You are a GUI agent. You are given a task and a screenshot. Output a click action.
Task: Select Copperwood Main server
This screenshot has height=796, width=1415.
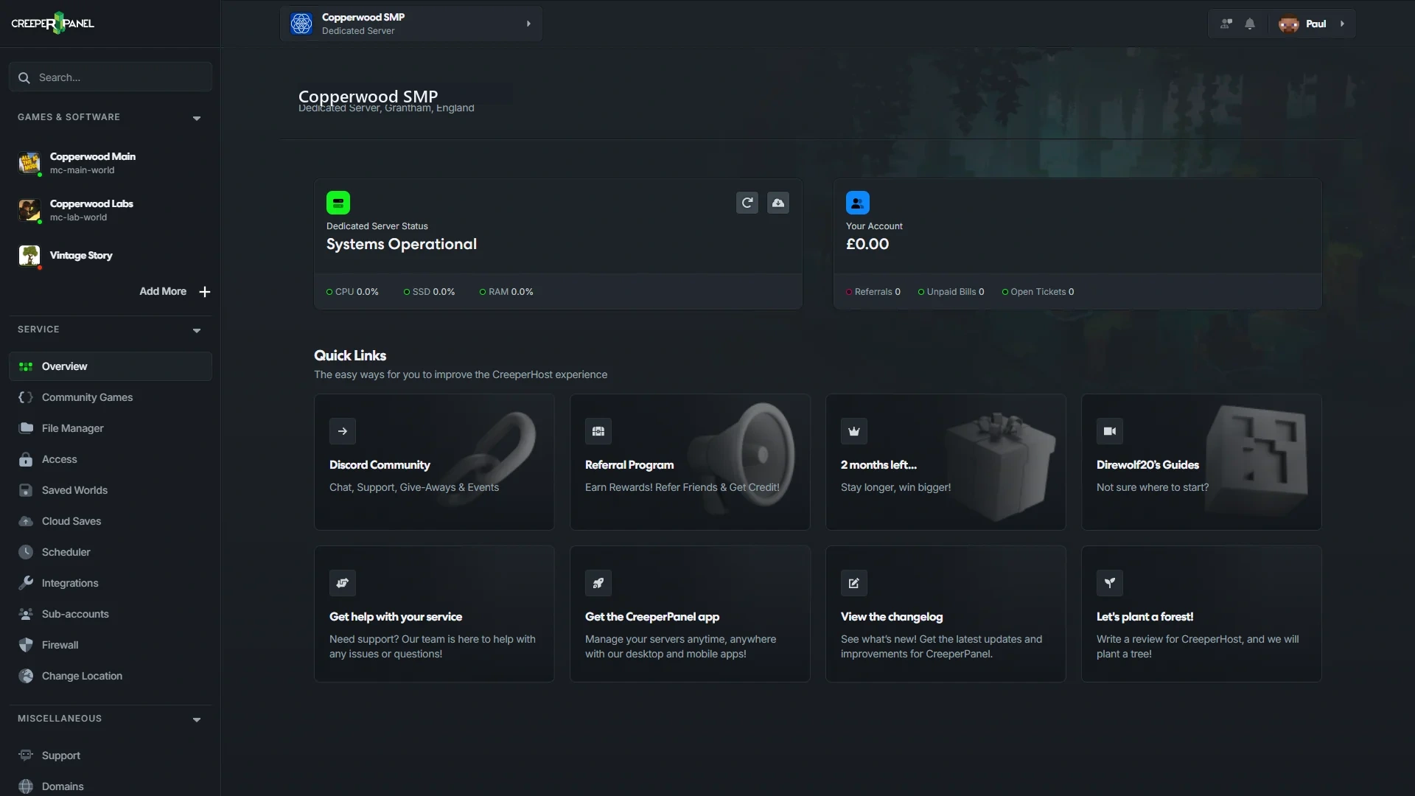coord(111,163)
